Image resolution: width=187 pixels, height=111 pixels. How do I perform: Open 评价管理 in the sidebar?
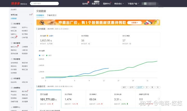coord(14,70)
